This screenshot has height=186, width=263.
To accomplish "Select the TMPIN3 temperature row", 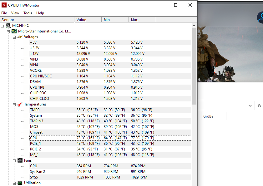I will pos(110,121).
